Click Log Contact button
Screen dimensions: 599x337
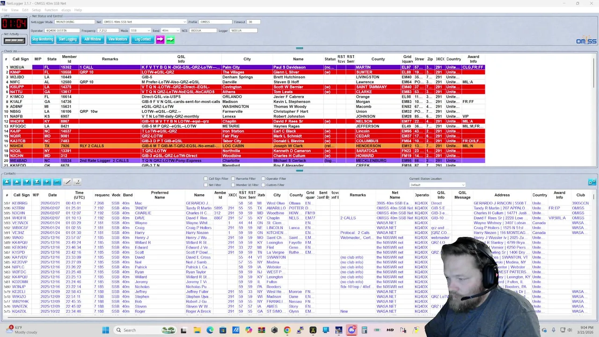coord(143,39)
